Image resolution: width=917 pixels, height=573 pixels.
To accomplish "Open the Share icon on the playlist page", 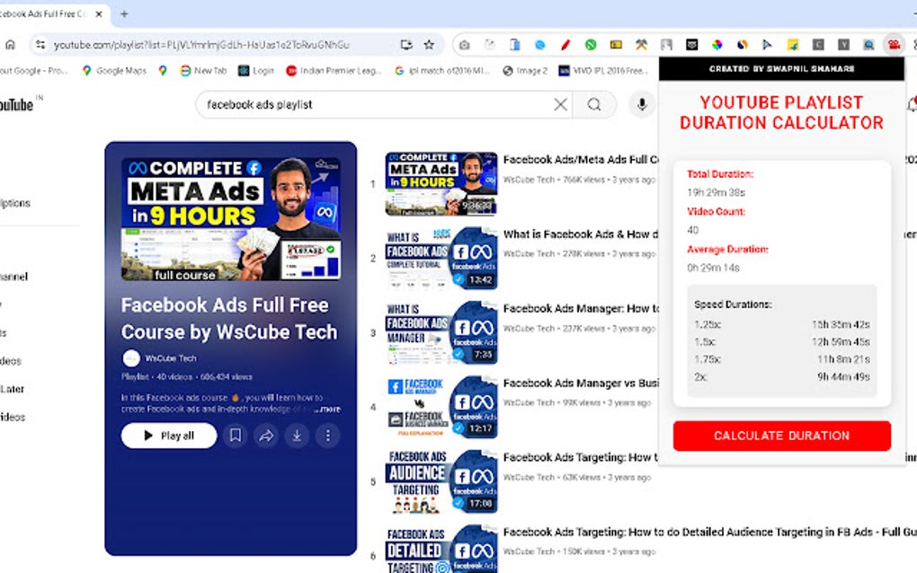I will pyautogui.click(x=266, y=436).
